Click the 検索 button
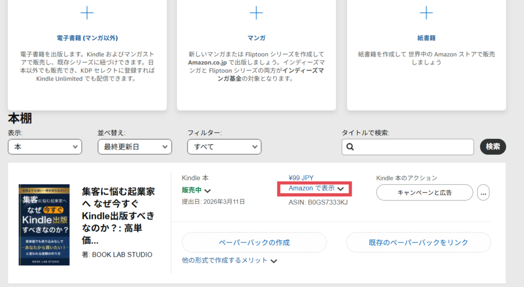 (493, 147)
